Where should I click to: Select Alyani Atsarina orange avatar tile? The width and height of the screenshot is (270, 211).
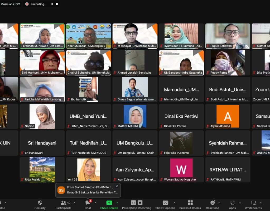pos(228,116)
